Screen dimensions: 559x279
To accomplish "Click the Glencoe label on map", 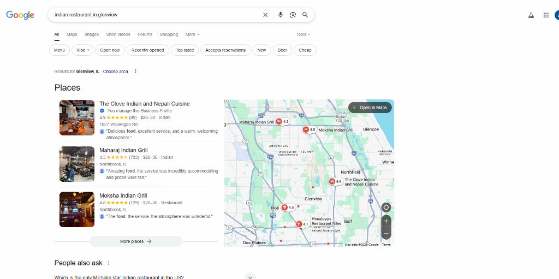I will click(371, 129).
